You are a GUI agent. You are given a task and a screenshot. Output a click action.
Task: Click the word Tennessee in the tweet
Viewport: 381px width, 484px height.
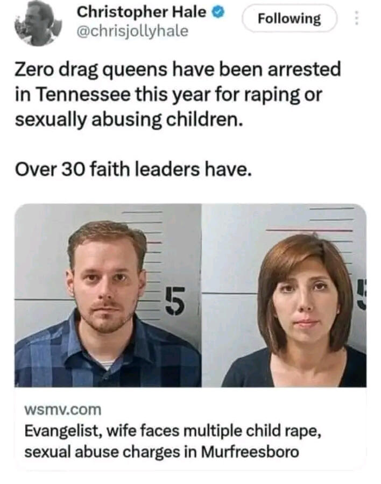point(84,95)
